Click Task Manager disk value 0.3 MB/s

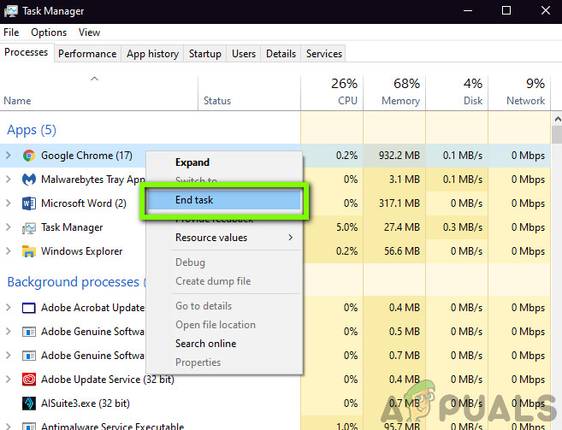(463, 227)
